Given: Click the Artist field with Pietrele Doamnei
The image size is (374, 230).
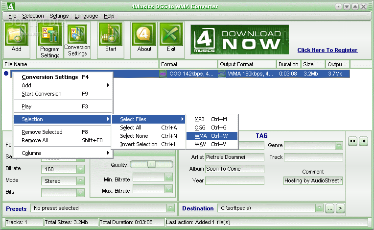Looking at the screenshot, I should (234, 157).
